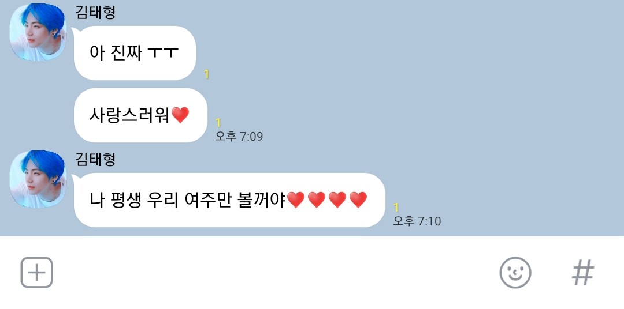The image size is (624, 309).
Task: Open the plus attachment menu
Action: point(36,273)
